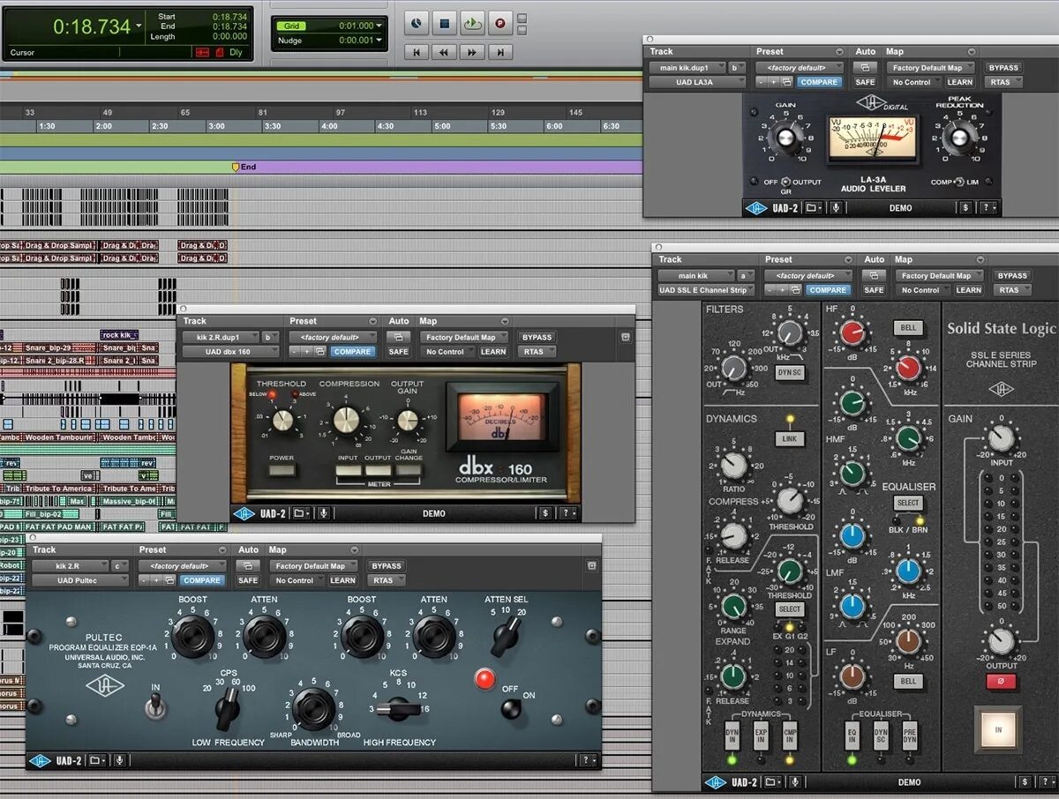Start playback with the transport Play button
The height and width of the screenshot is (799, 1059).
[472, 23]
